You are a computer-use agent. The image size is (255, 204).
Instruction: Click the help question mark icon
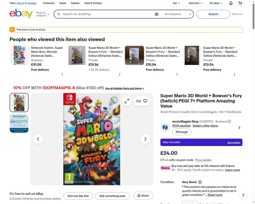[x=243, y=195]
